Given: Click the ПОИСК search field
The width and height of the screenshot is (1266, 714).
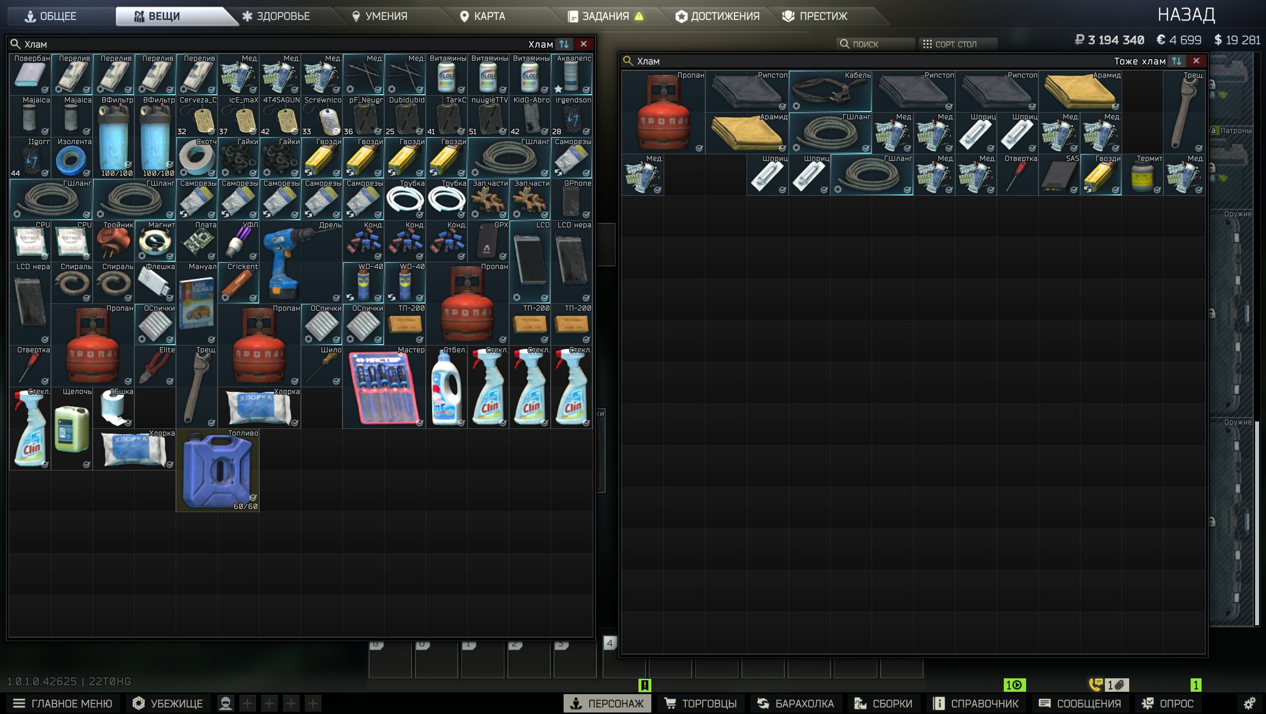Looking at the screenshot, I should click(875, 44).
